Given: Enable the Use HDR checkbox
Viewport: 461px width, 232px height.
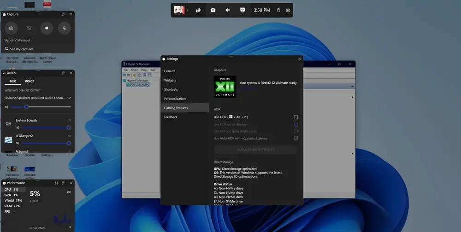Looking at the screenshot, I should tap(296, 117).
